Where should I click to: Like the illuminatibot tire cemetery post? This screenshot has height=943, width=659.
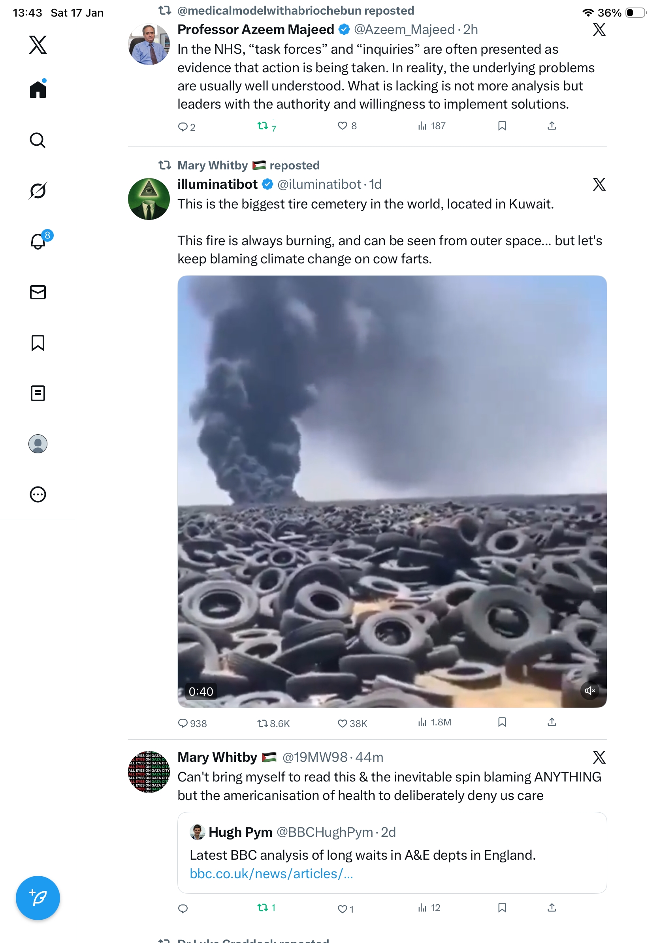point(342,723)
